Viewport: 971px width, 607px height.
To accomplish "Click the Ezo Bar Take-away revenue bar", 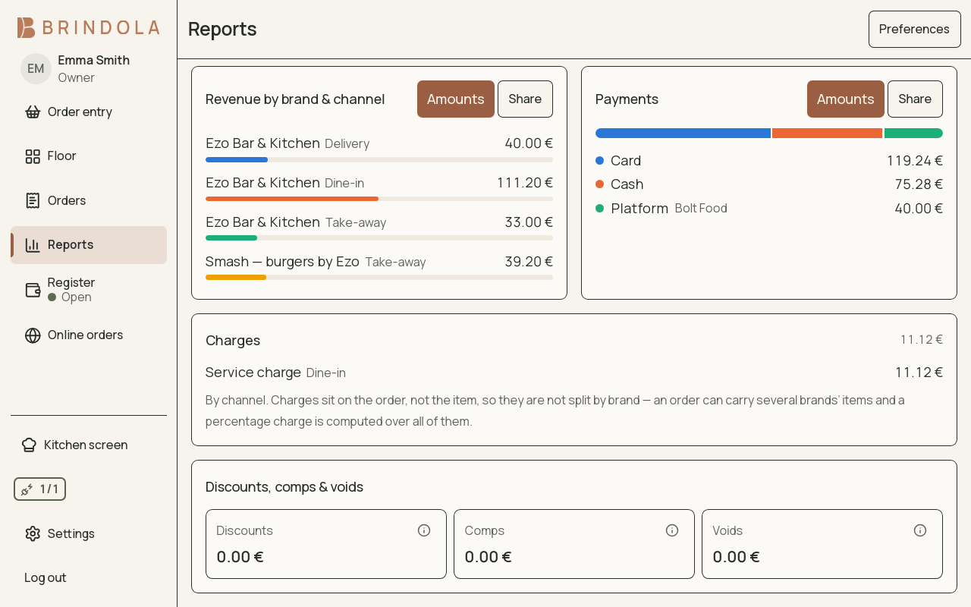I will tap(231, 238).
